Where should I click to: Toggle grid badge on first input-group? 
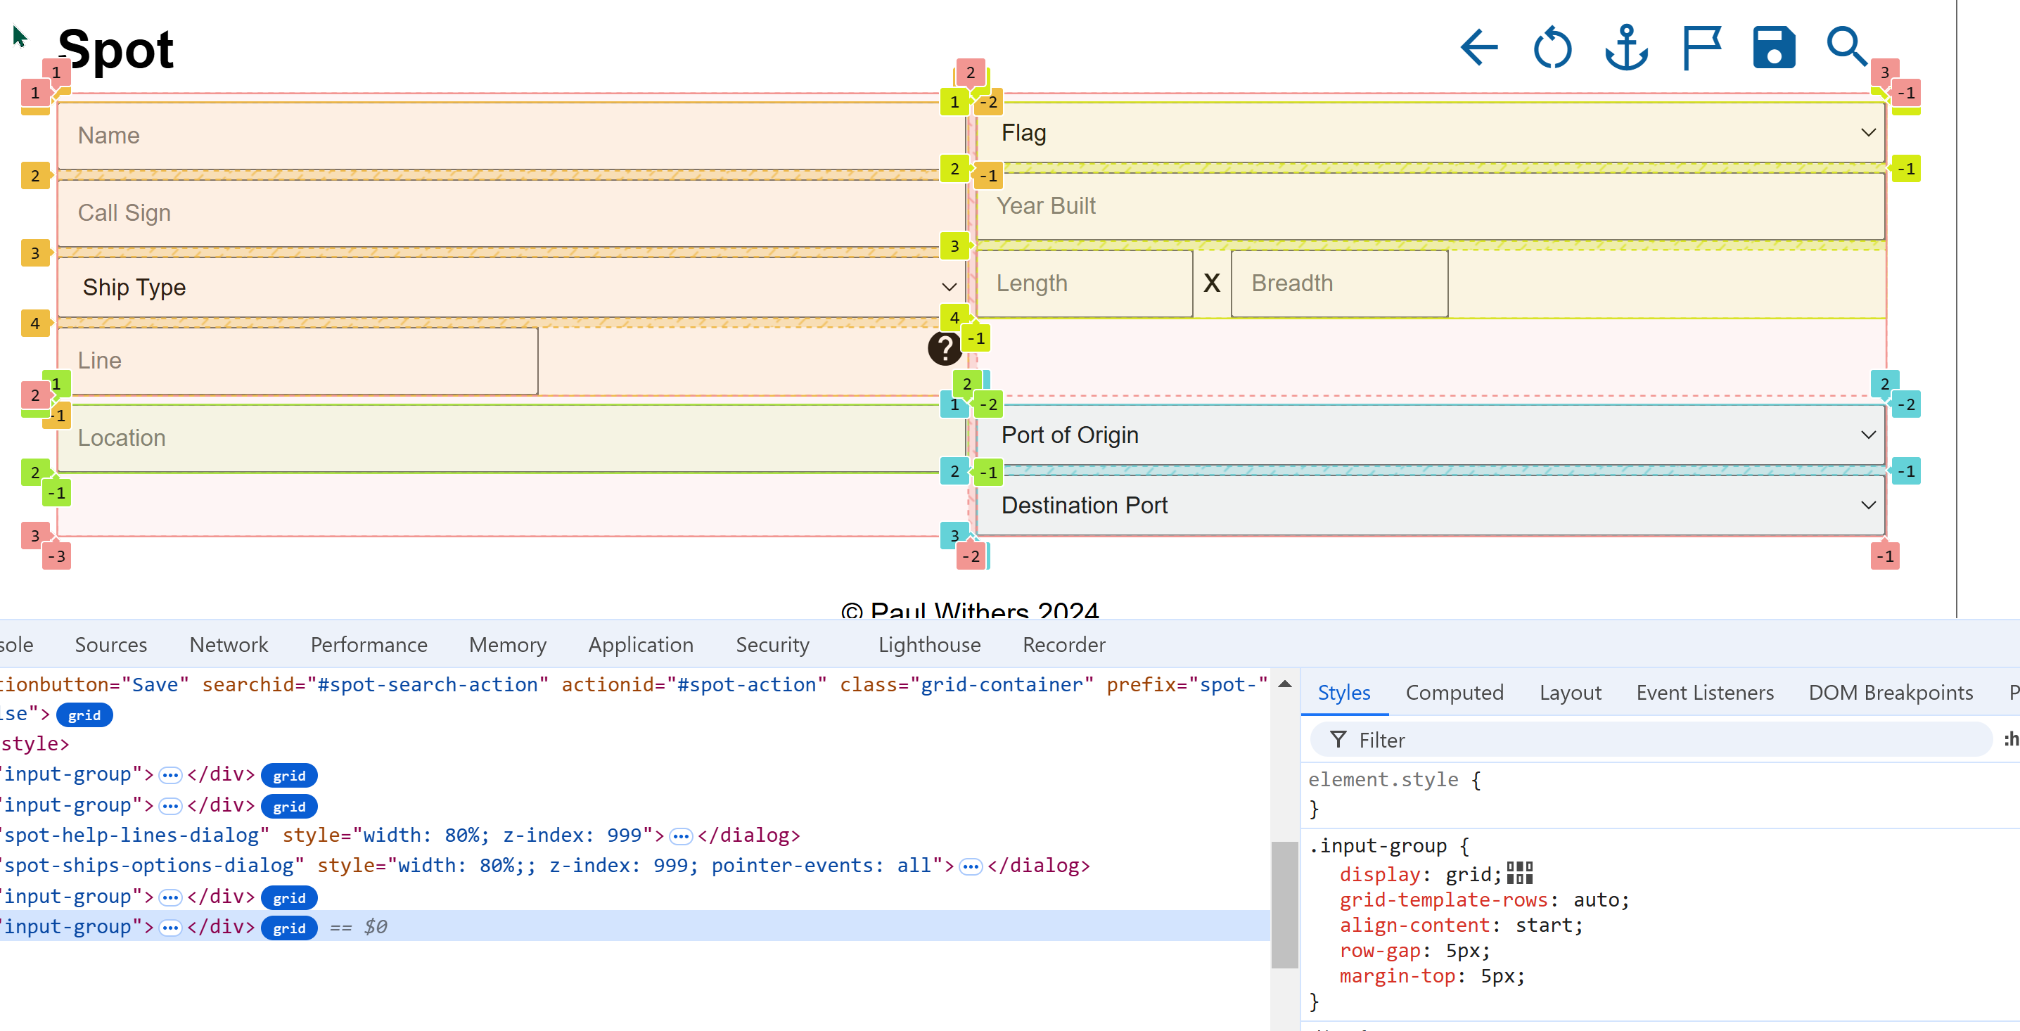coord(289,776)
